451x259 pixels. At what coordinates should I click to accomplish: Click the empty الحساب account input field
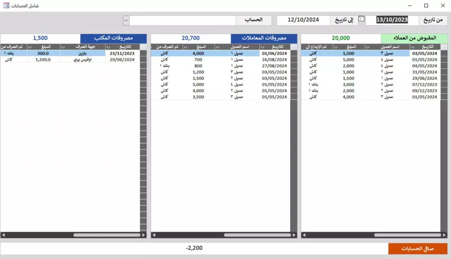pos(182,20)
